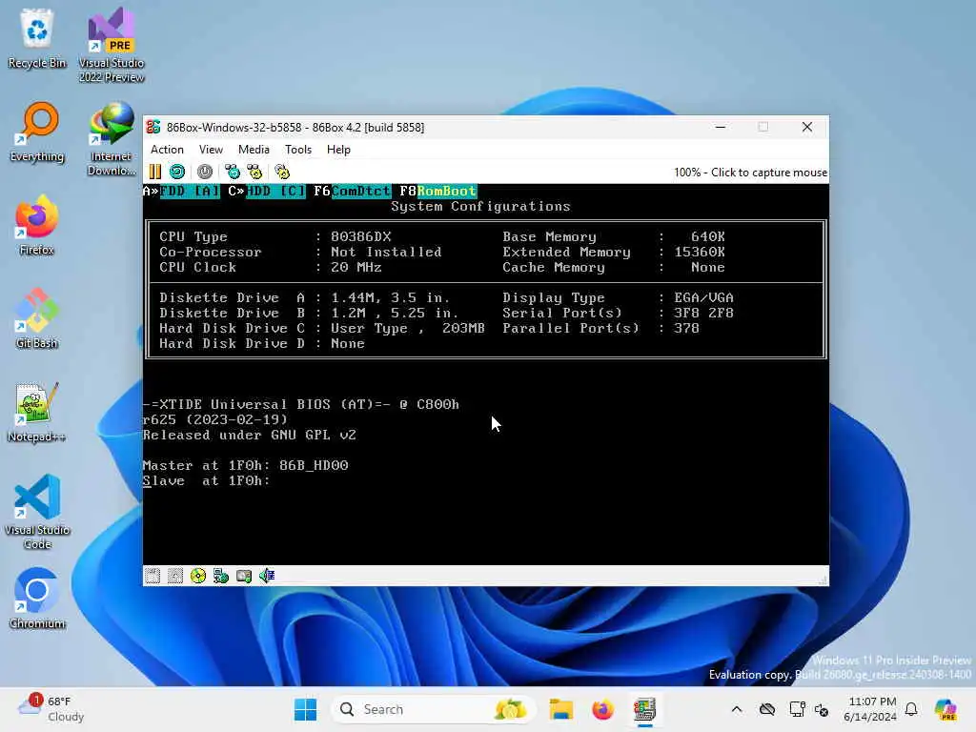The width and height of the screenshot is (976, 732).
Task: Click the 'XTIDE Universal BIOS' text line
Action: click(x=301, y=404)
